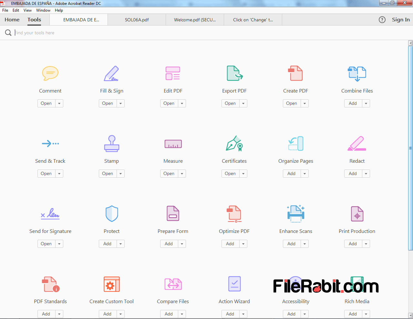413x319 pixels.
Task: Click the help question mark icon
Action: pos(382,20)
